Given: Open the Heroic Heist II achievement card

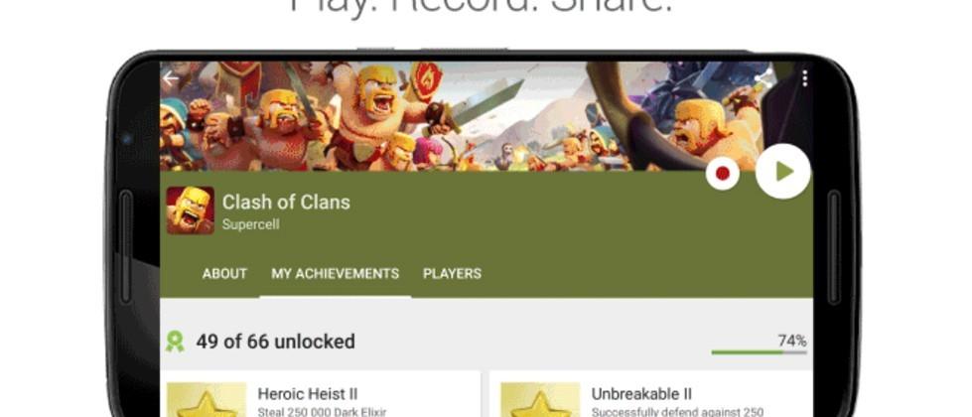Looking at the screenshot, I should pos(320,394).
